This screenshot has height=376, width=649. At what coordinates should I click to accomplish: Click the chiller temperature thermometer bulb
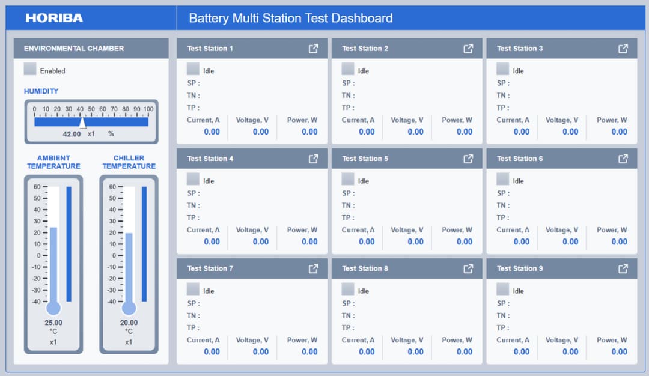click(x=129, y=308)
